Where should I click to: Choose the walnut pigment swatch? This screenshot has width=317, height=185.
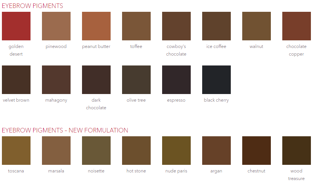[x=256, y=26]
